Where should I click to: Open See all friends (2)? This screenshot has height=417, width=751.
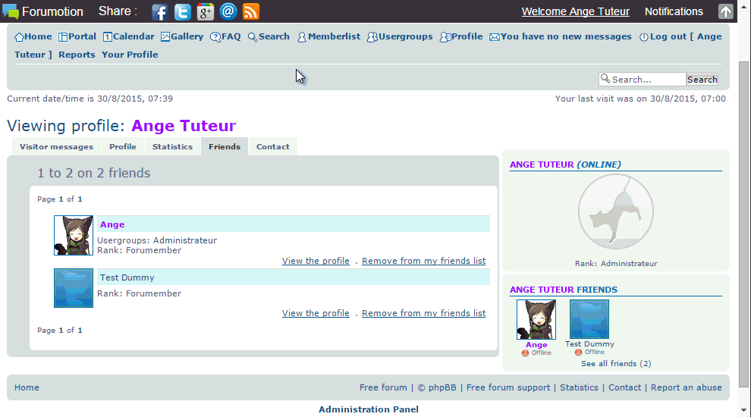coord(616,363)
